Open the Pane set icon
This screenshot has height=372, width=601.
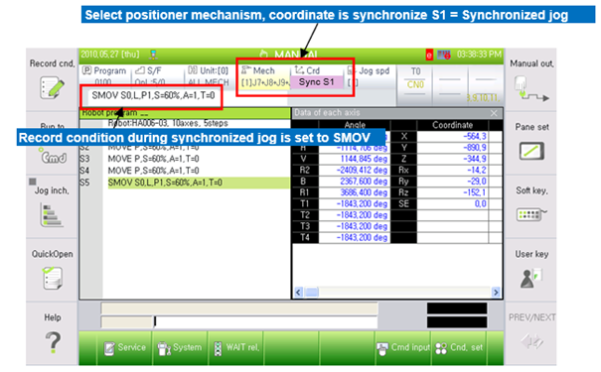(531, 151)
